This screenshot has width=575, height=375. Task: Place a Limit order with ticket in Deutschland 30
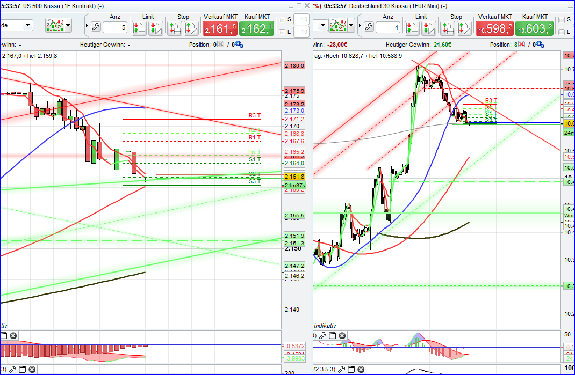[x=412, y=28]
